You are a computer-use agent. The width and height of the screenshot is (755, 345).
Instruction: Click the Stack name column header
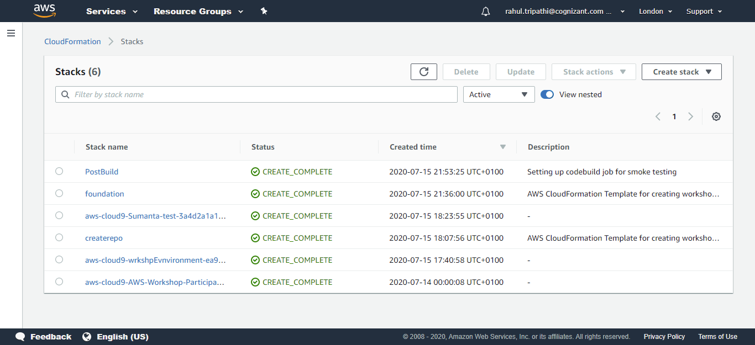click(x=107, y=147)
